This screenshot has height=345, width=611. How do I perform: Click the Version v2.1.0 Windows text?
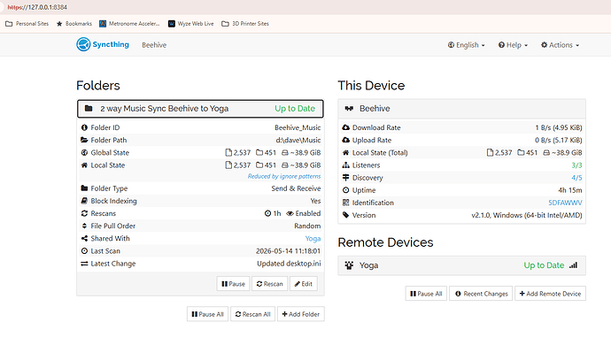tap(527, 215)
